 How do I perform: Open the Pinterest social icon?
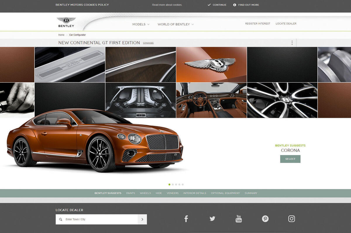coord(265,219)
